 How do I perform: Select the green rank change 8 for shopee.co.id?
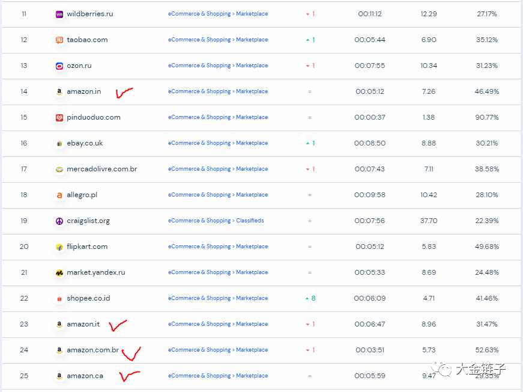pos(313,298)
